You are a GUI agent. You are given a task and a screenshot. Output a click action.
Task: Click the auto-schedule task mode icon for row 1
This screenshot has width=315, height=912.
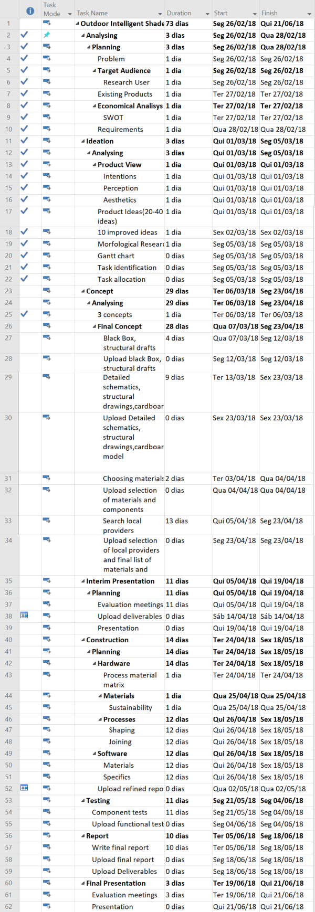pyautogui.click(x=47, y=23)
